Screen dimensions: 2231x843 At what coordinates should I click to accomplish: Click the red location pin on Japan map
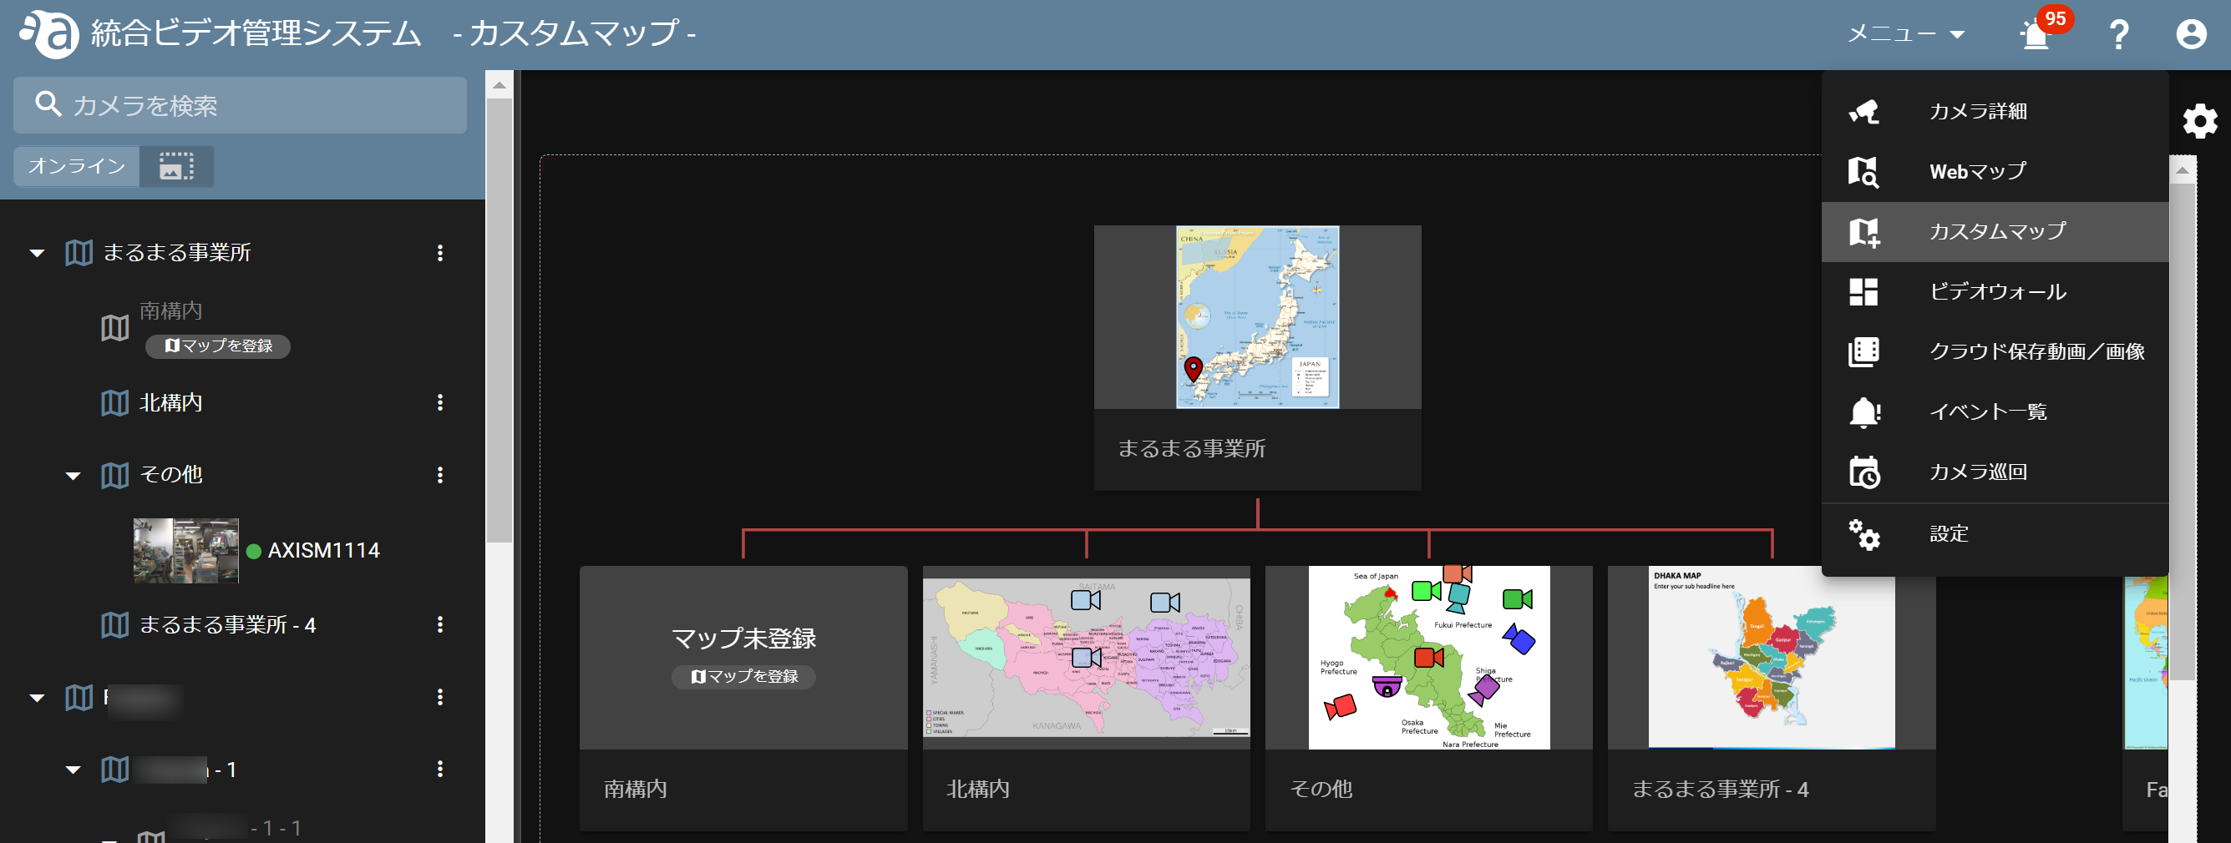coord(1194,369)
